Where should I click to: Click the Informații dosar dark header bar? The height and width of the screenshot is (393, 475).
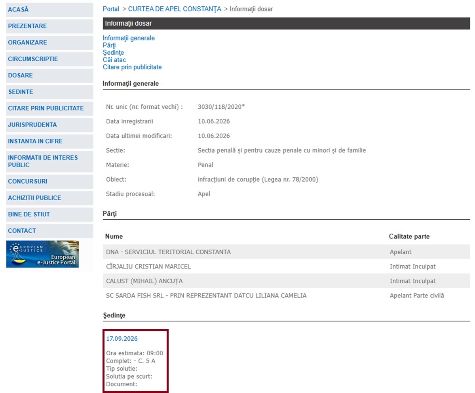286,24
